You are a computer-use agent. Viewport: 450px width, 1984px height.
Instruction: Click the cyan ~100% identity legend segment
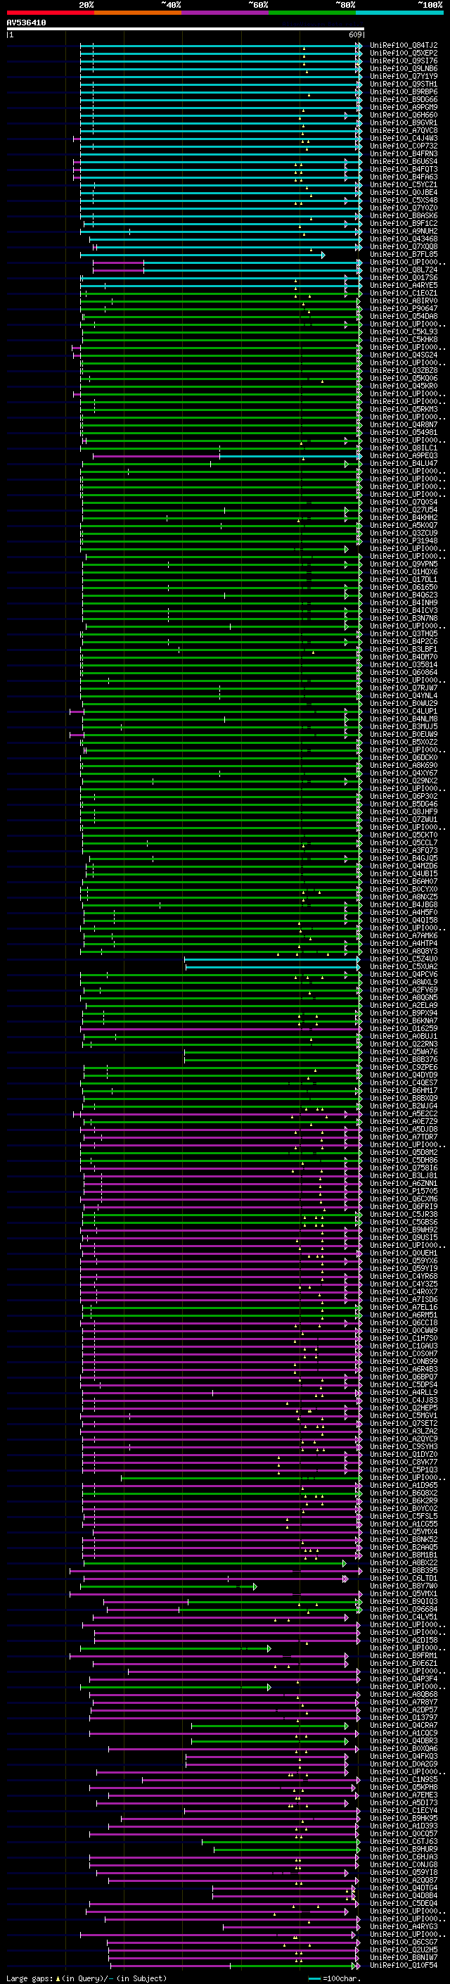coord(399,13)
